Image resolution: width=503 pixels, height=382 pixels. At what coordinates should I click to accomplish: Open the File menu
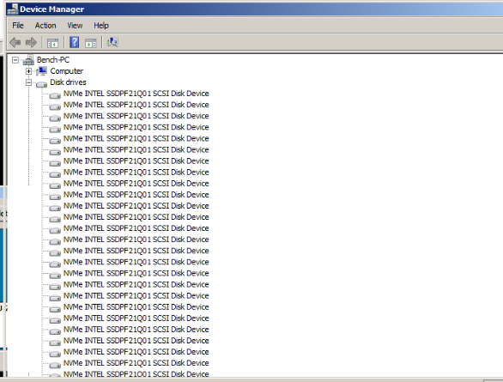tap(18, 26)
